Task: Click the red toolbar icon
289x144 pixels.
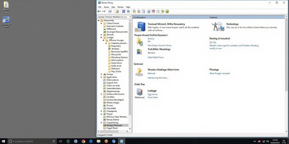Action: tap(153, 12)
